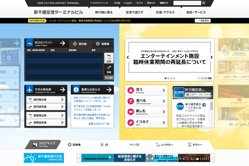Image resolution: width=249 pixels, height=166 pixels.
Task: Open the information notice about エンターテインメント施設
Action: tap(90, 21)
